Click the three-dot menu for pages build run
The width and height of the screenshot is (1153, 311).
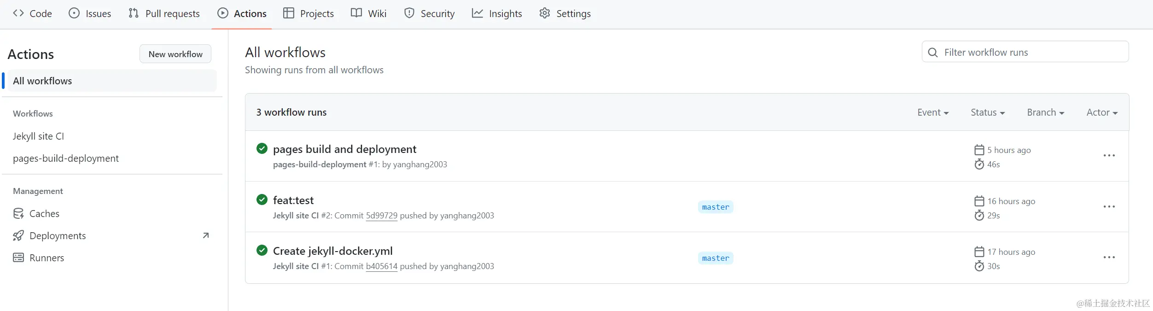click(1109, 156)
